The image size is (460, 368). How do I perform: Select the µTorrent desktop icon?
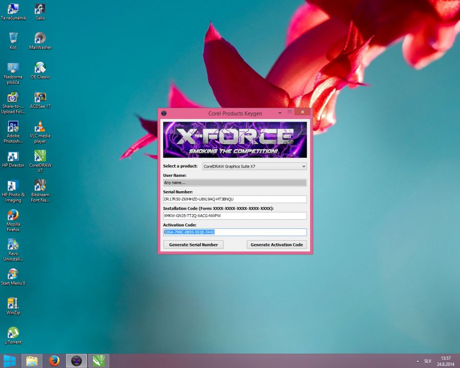(x=13, y=336)
